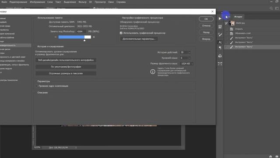Image resolution: width=280 pixels, height=158 pixels.
Task: Select Направляющие, сетка и фрагменты category
Action: pos(14,65)
